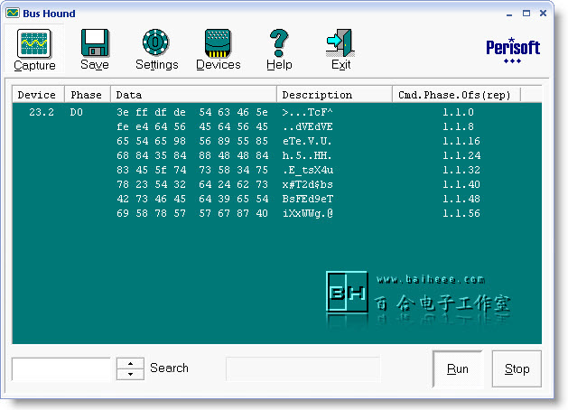Click offset value 1.1.32
Image resolution: width=568 pixels, height=410 pixels.
click(x=461, y=170)
